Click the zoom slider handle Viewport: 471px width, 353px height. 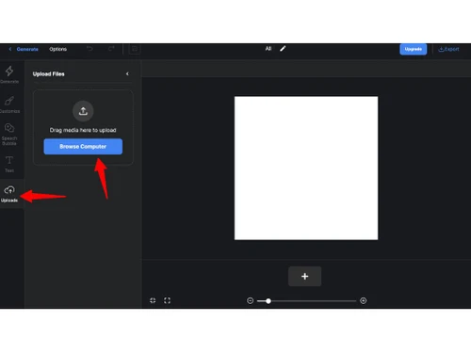coord(268,301)
